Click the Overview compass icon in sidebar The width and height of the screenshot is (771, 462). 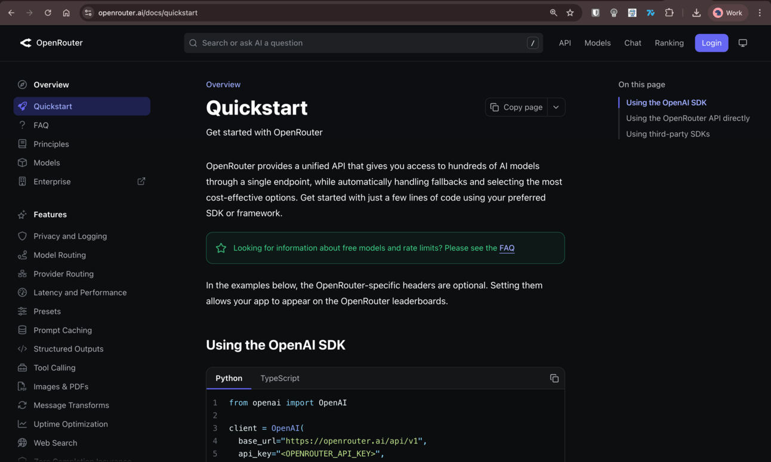pos(22,85)
